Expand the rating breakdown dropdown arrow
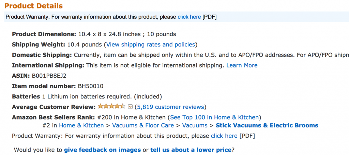This screenshot has width=349, height=155. tap(130, 107)
